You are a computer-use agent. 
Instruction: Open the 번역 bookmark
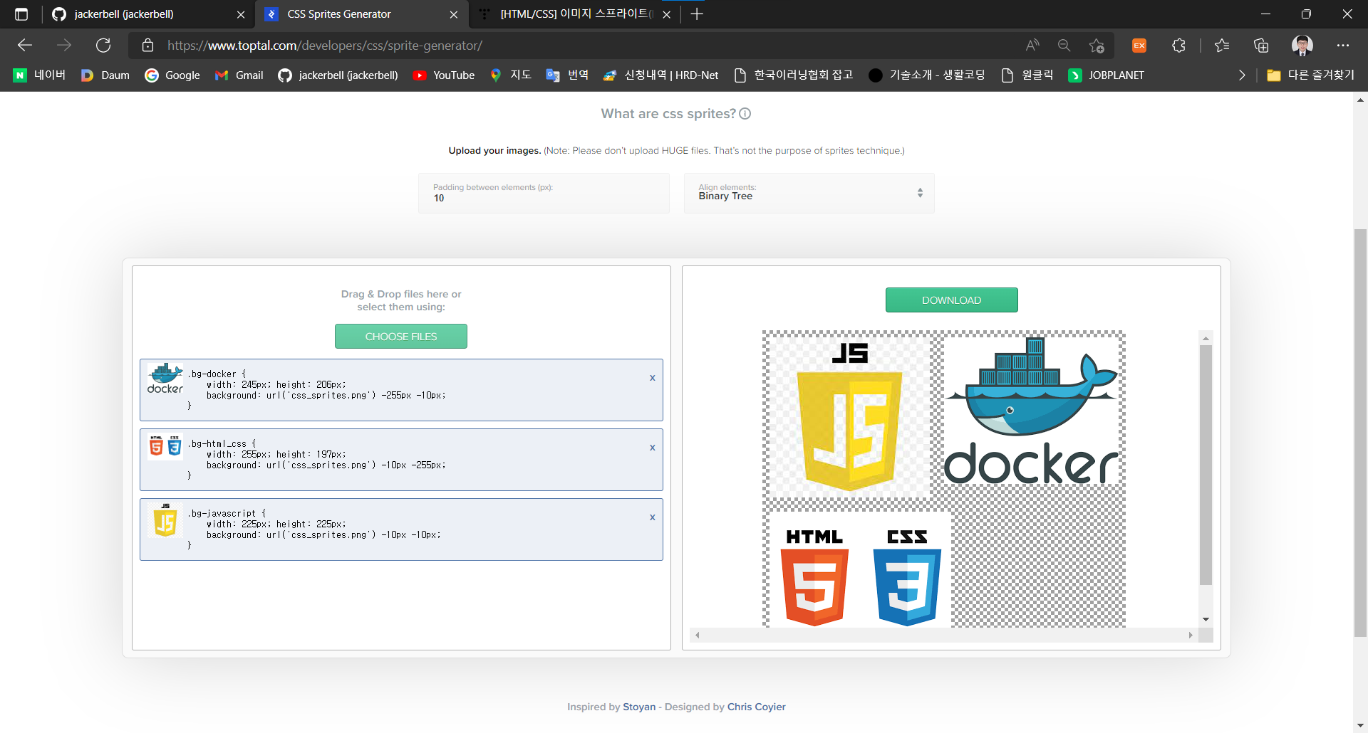tap(567, 75)
